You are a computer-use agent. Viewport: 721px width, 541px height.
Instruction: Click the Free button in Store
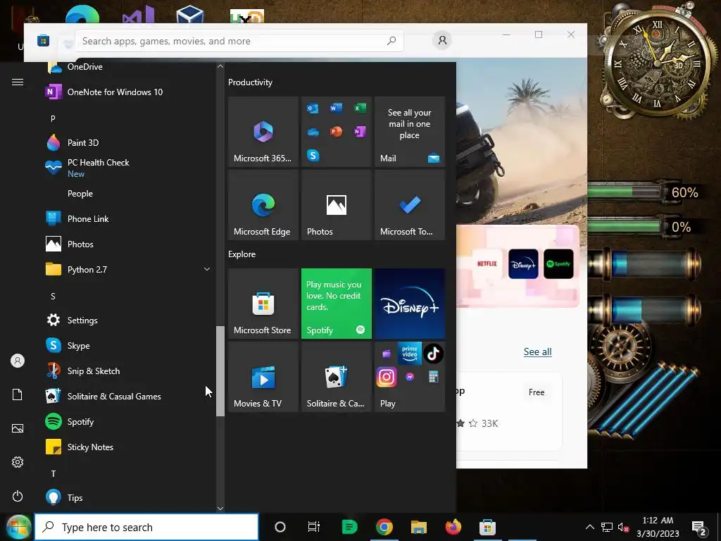click(537, 392)
